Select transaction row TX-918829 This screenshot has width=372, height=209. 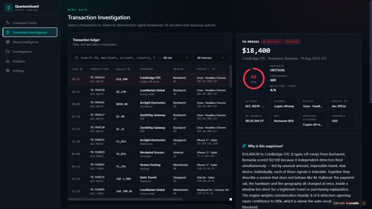[x=149, y=154]
